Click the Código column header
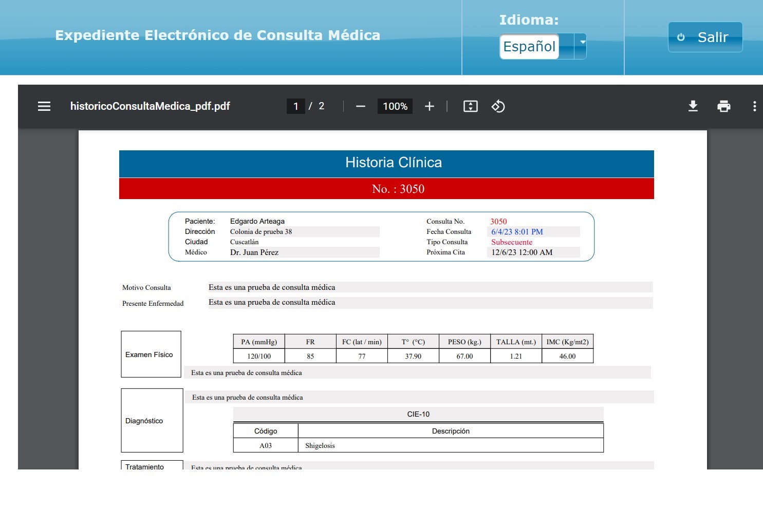This screenshot has width=763, height=510. click(x=266, y=431)
